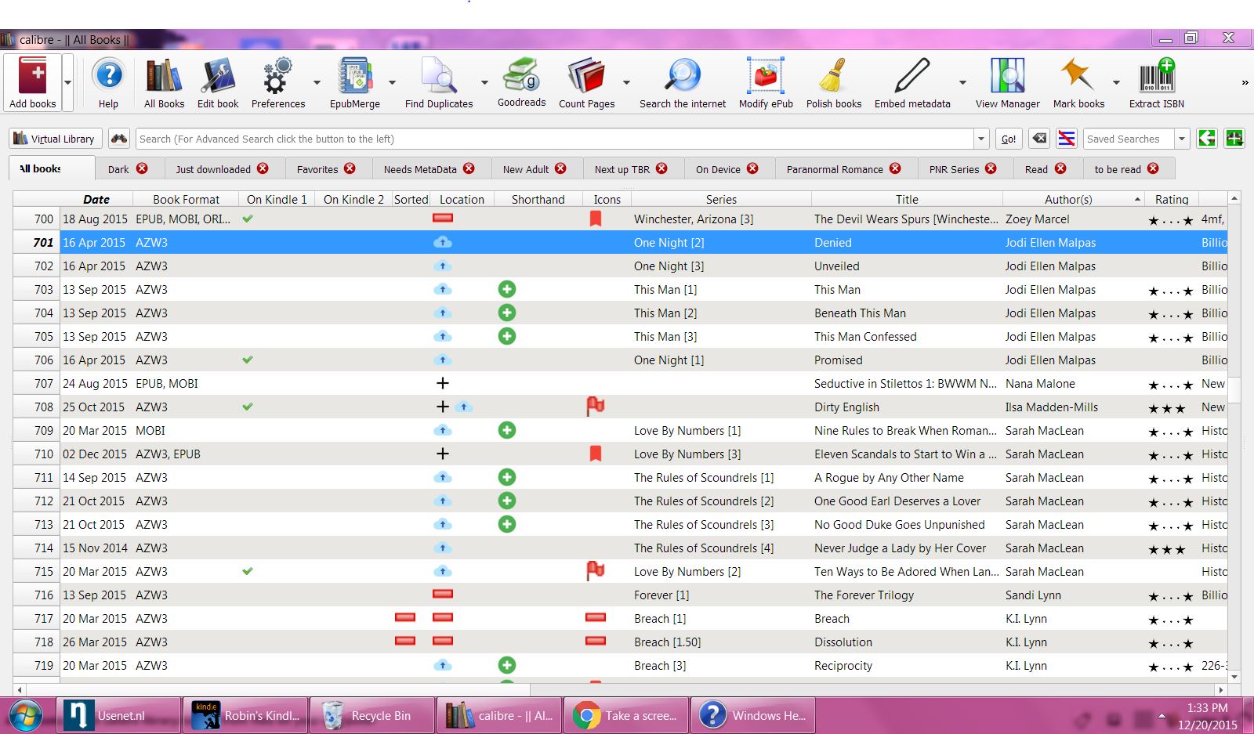1254x734 pixels.
Task: Expand the Saved Searches combo box
Action: [x=1182, y=139]
